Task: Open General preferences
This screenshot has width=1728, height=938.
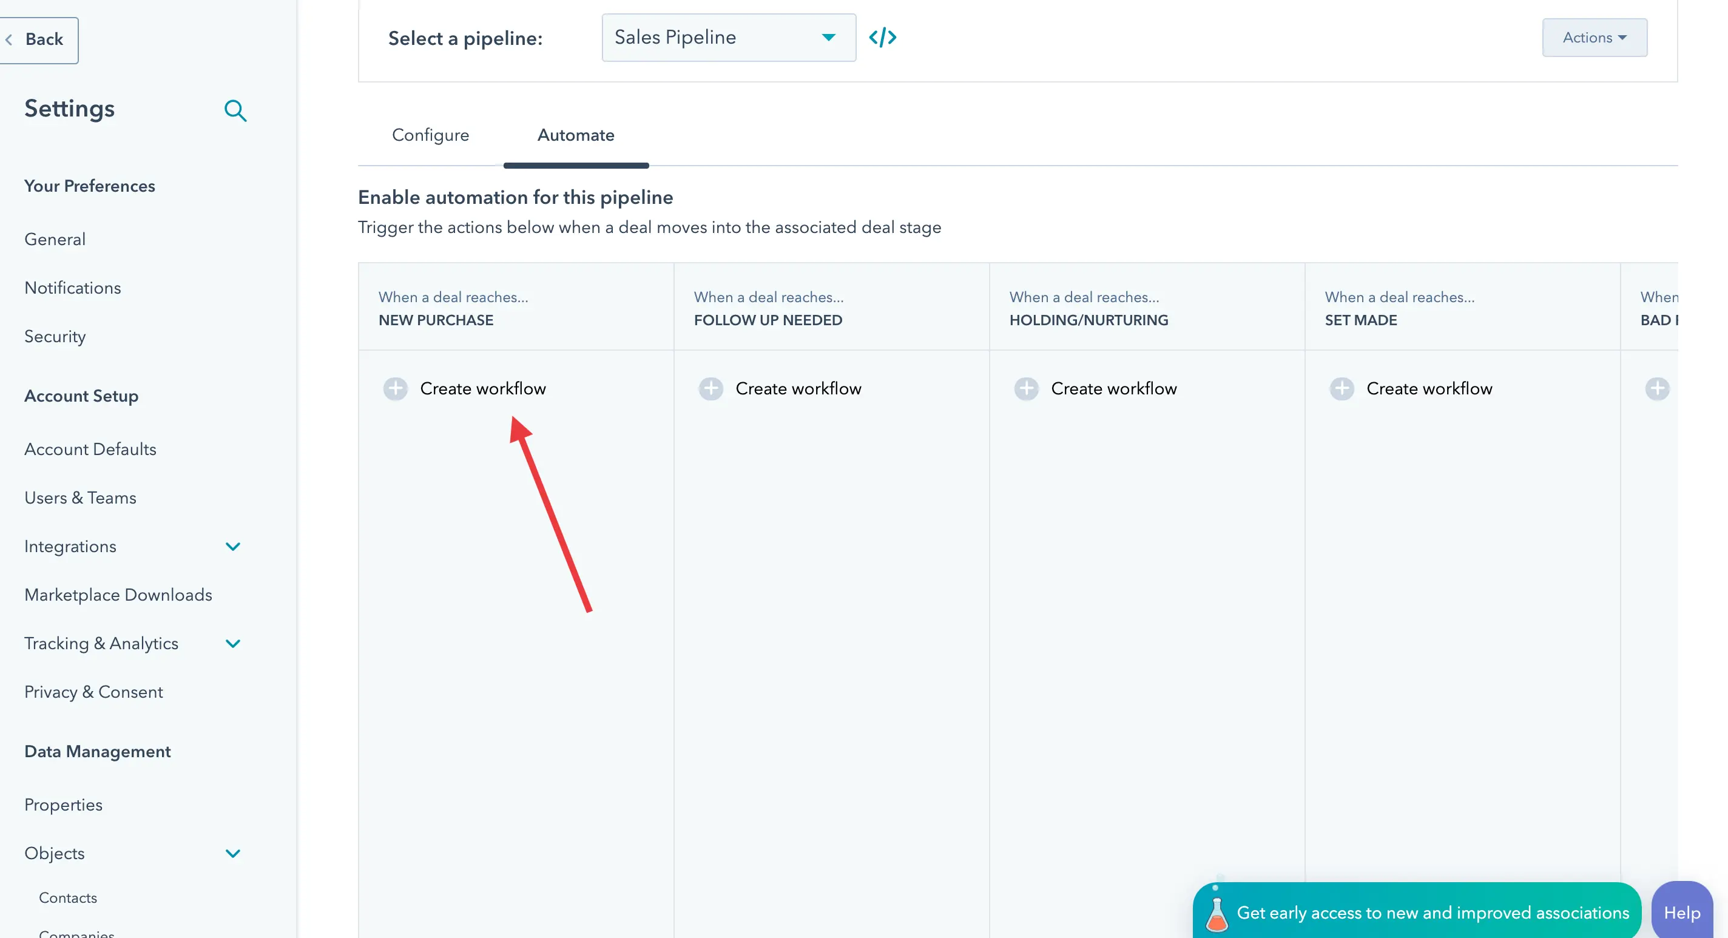Action: tap(55, 240)
